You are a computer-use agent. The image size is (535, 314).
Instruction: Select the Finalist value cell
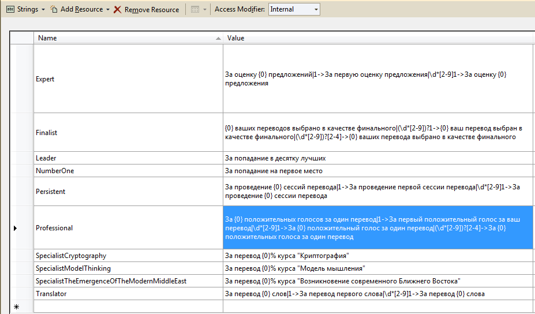378,132
